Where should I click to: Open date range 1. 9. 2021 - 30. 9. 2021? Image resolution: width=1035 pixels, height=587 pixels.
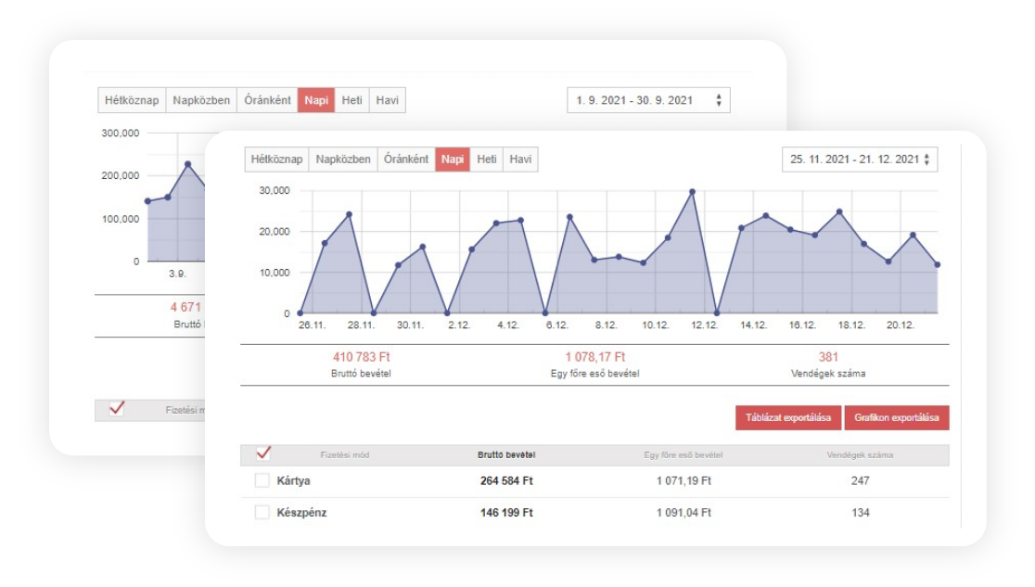point(648,100)
